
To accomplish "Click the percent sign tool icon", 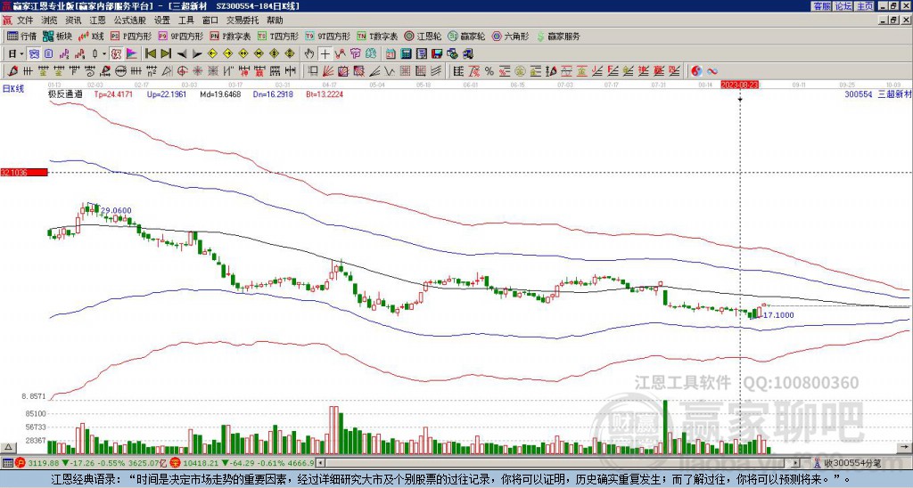I will point(489,71).
